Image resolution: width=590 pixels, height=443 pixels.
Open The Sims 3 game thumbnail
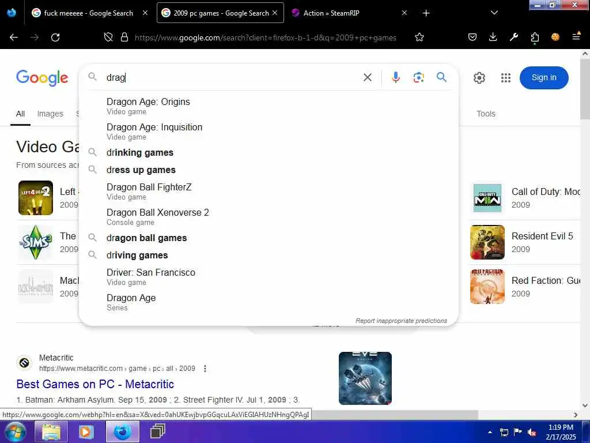(x=36, y=242)
